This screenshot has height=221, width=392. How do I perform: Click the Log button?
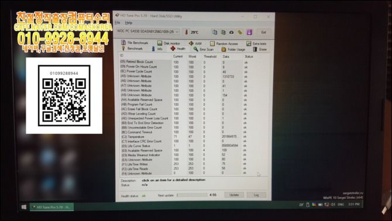pos(256,195)
